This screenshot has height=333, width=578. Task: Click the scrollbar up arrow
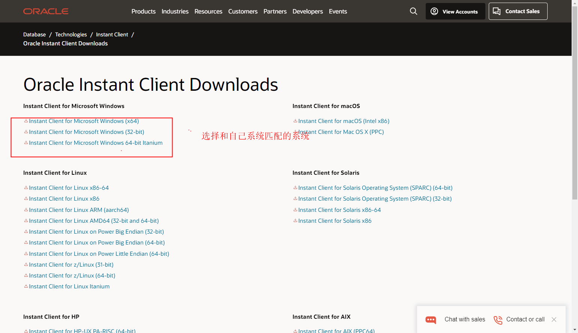point(575,3)
